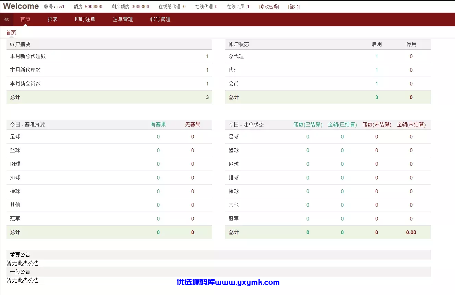Select the 会员 row label in 帐户状态

tap(234, 84)
